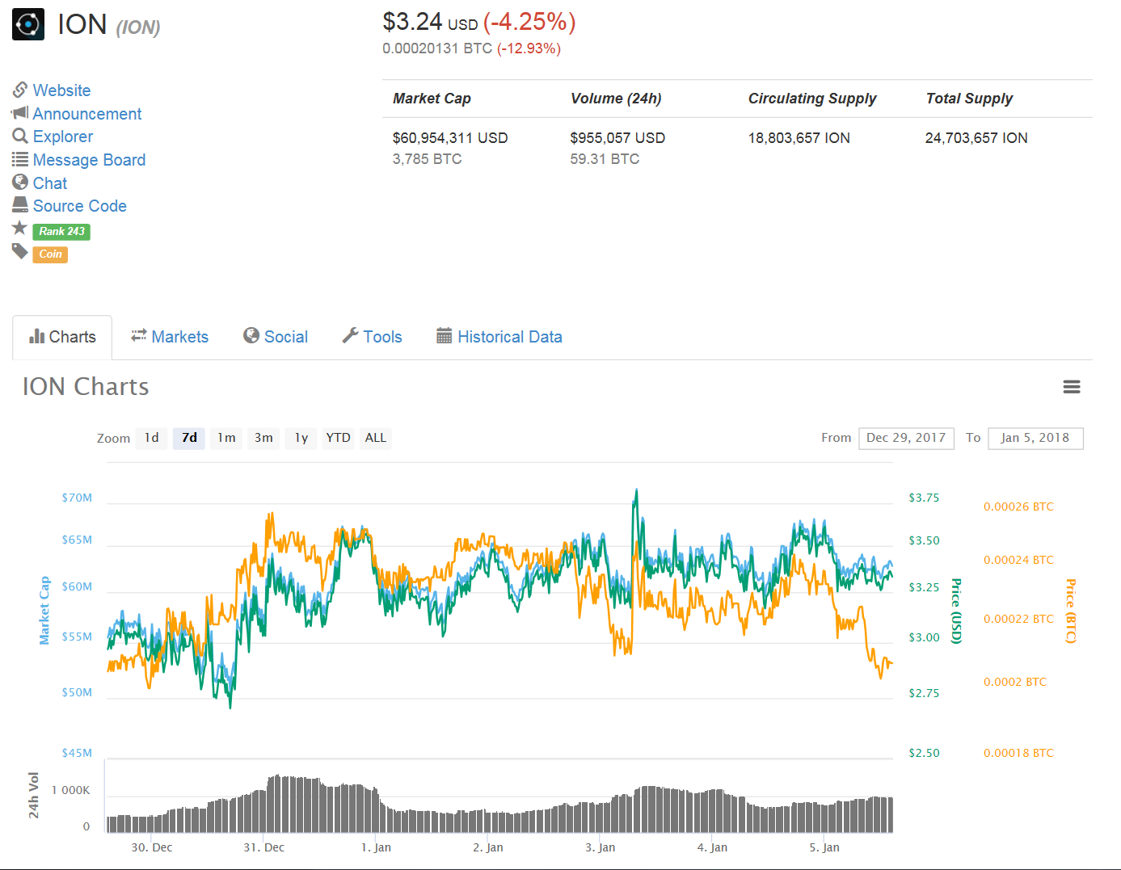Set chart zoom to 1m

(226, 438)
